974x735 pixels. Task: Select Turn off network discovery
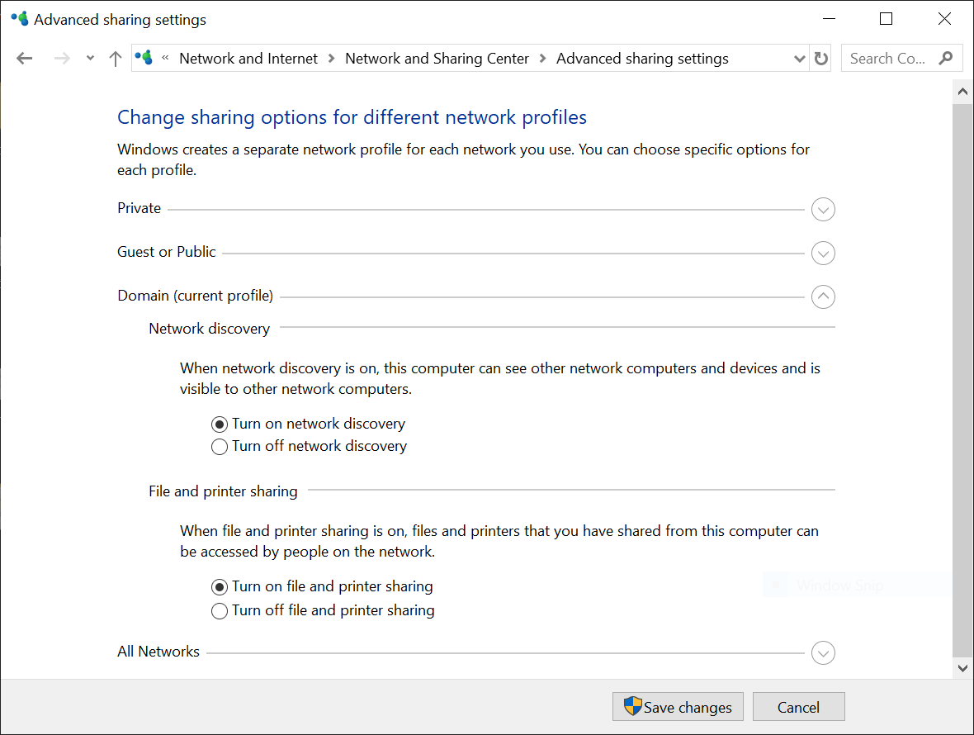click(x=220, y=447)
